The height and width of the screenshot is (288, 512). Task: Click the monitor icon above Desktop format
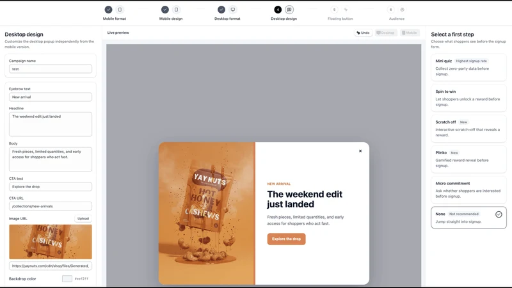[x=233, y=10]
